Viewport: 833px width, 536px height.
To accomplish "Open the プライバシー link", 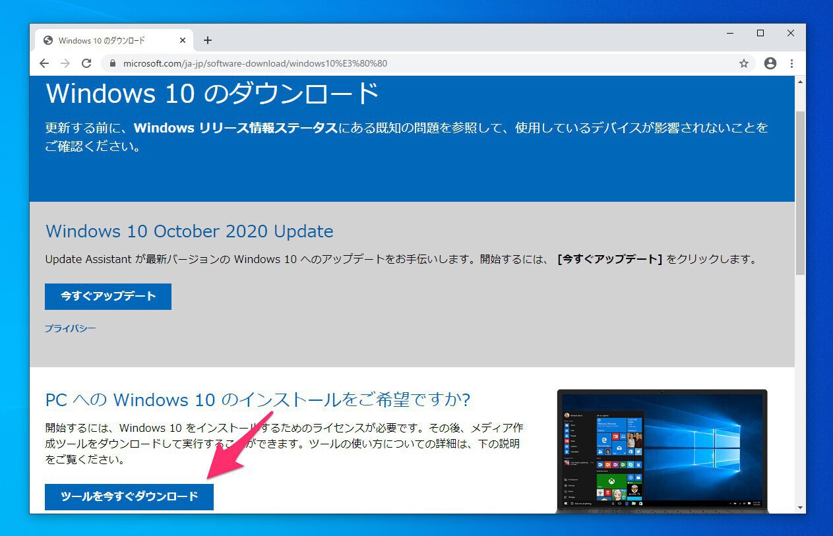I will point(71,328).
